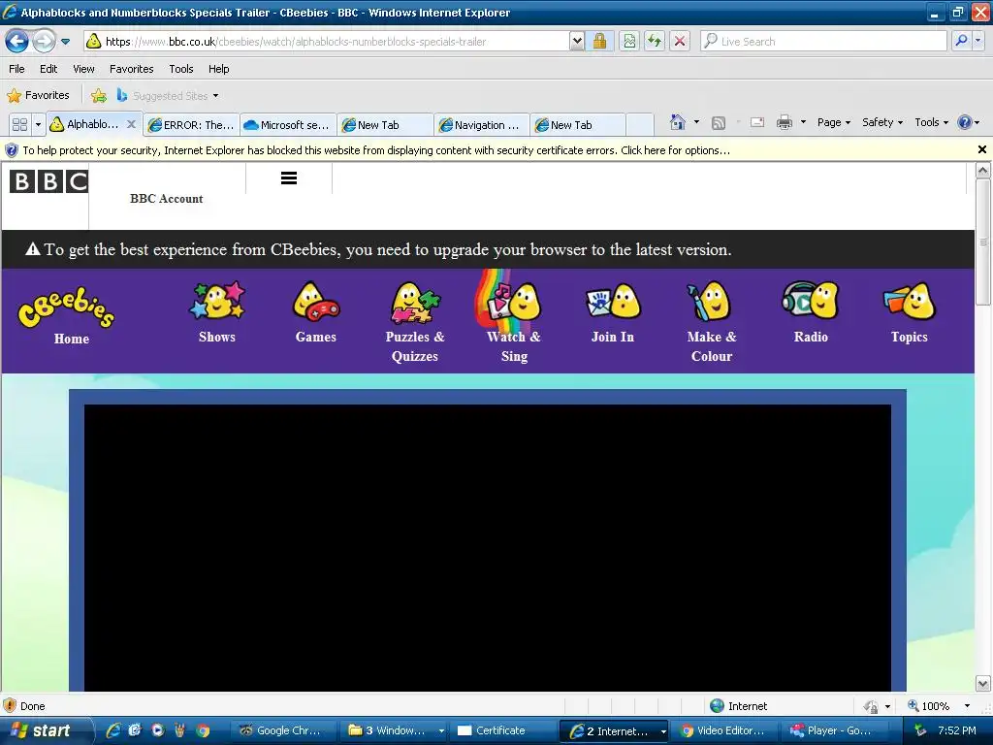
Task: Click the security information bar message
Action: pos(376,150)
